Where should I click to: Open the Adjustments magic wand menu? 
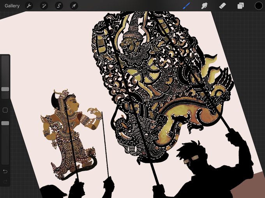pos(44,6)
